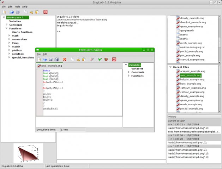Viewport: 222px width, 169px height.
Task: Click history timestamp 11:30:22 - 17/07/2008
Action: (194, 125)
